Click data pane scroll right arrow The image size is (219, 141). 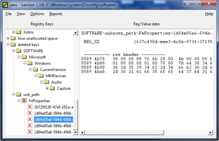(x=210, y=133)
